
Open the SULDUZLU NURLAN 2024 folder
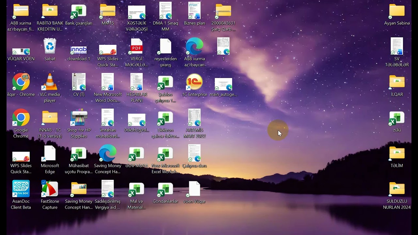click(x=397, y=189)
